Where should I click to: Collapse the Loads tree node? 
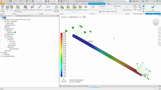7,40
